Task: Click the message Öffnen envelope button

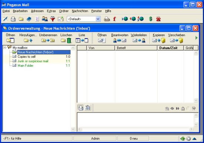Action: [102, 38]
